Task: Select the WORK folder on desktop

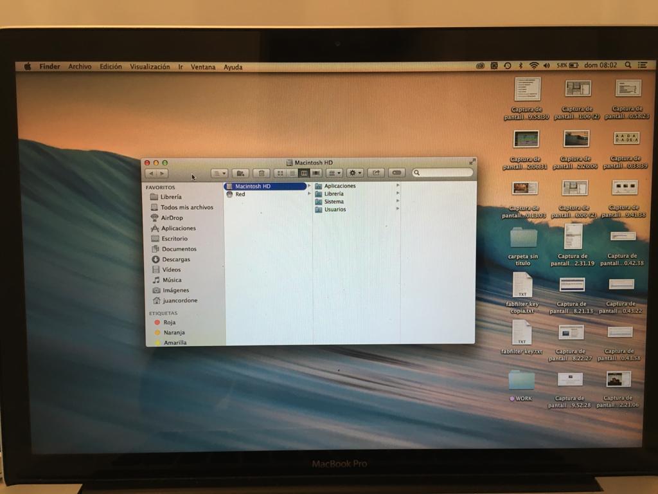Action: pos(522,385)
